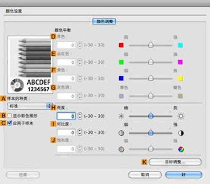Click the gray tone value stepper arrows

80,96
